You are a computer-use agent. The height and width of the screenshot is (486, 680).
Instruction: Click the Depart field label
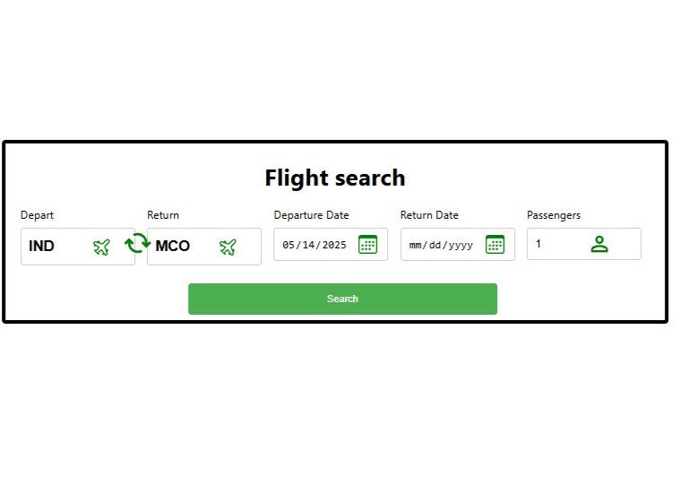38,215
